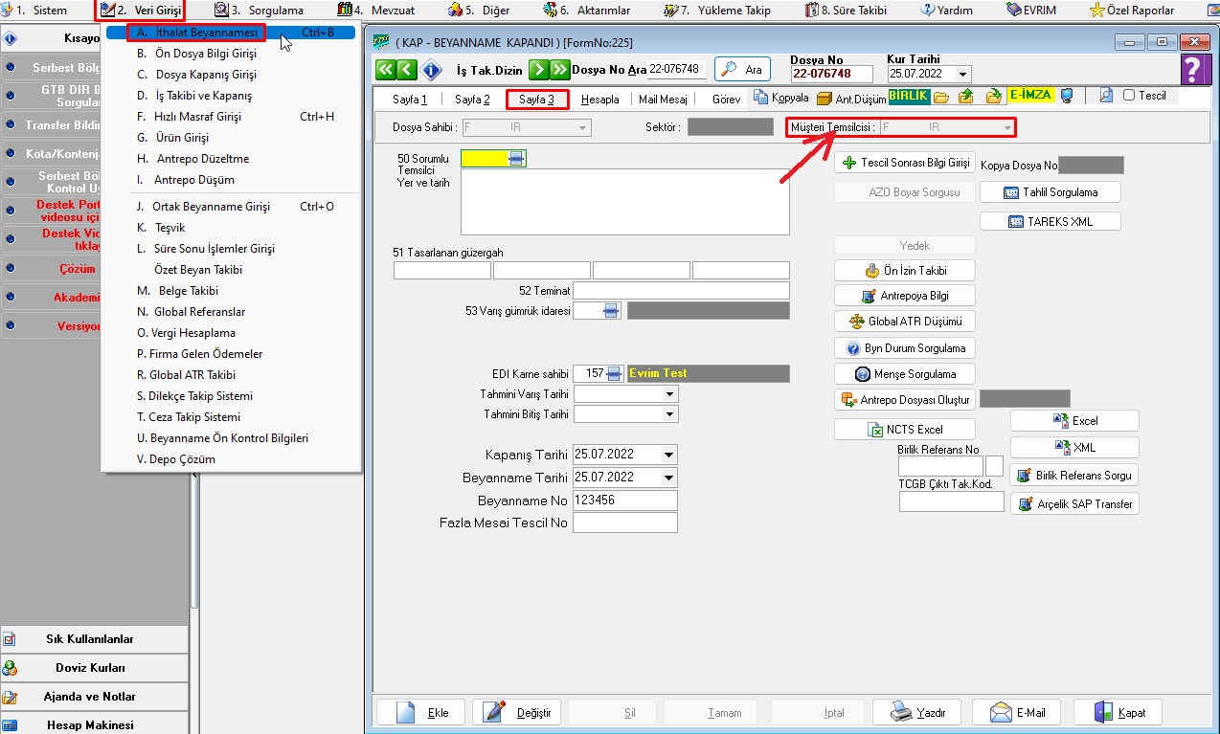The width and height of the screenshot is (1220, 734).
Task: Open the Hesapla tab
Action: (600, 100)
